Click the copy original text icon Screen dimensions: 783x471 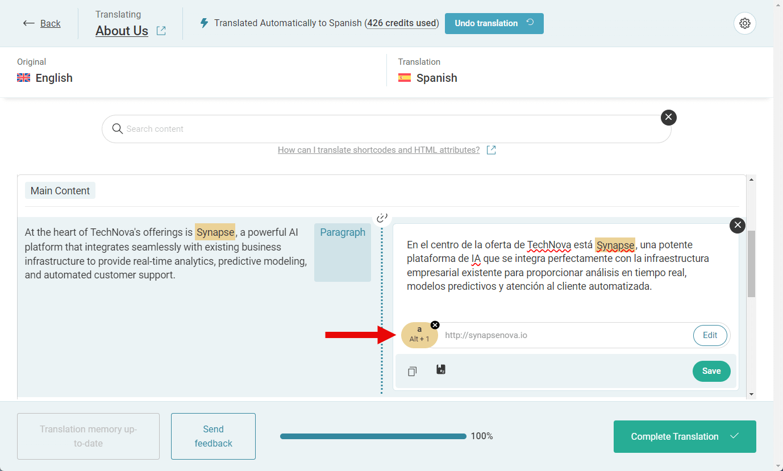click(413, 371)
